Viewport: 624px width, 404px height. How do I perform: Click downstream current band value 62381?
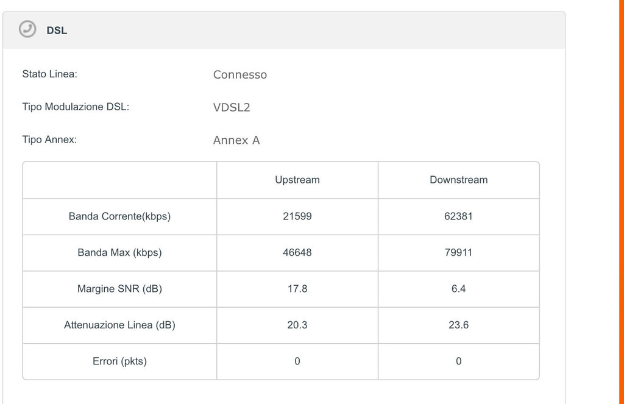coord(458,216)
